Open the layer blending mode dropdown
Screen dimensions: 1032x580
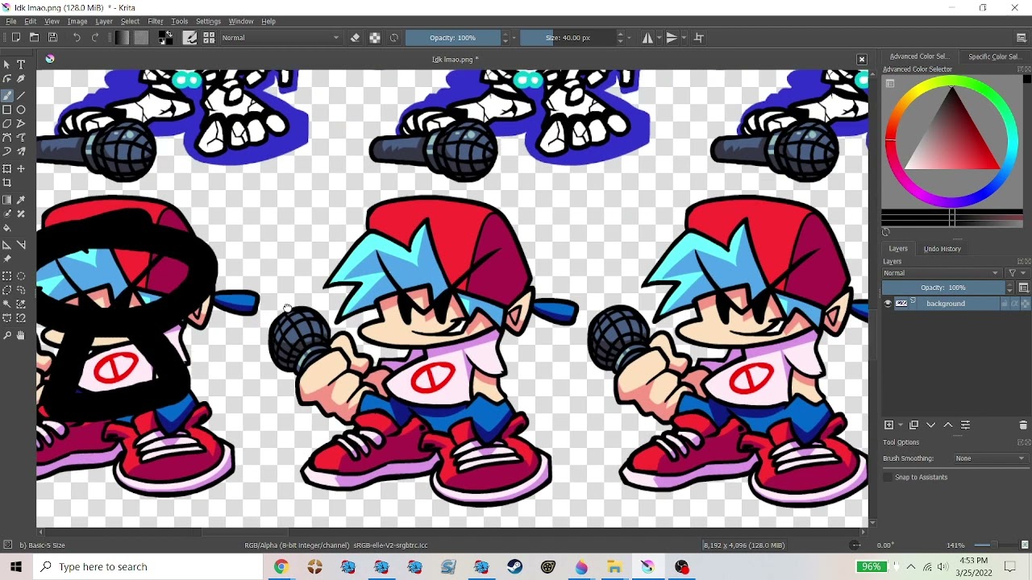click(942, 273)
